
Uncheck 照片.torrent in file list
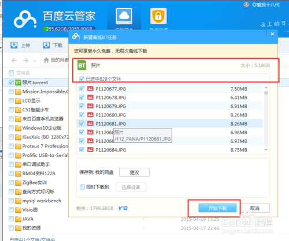coord(11,82)
